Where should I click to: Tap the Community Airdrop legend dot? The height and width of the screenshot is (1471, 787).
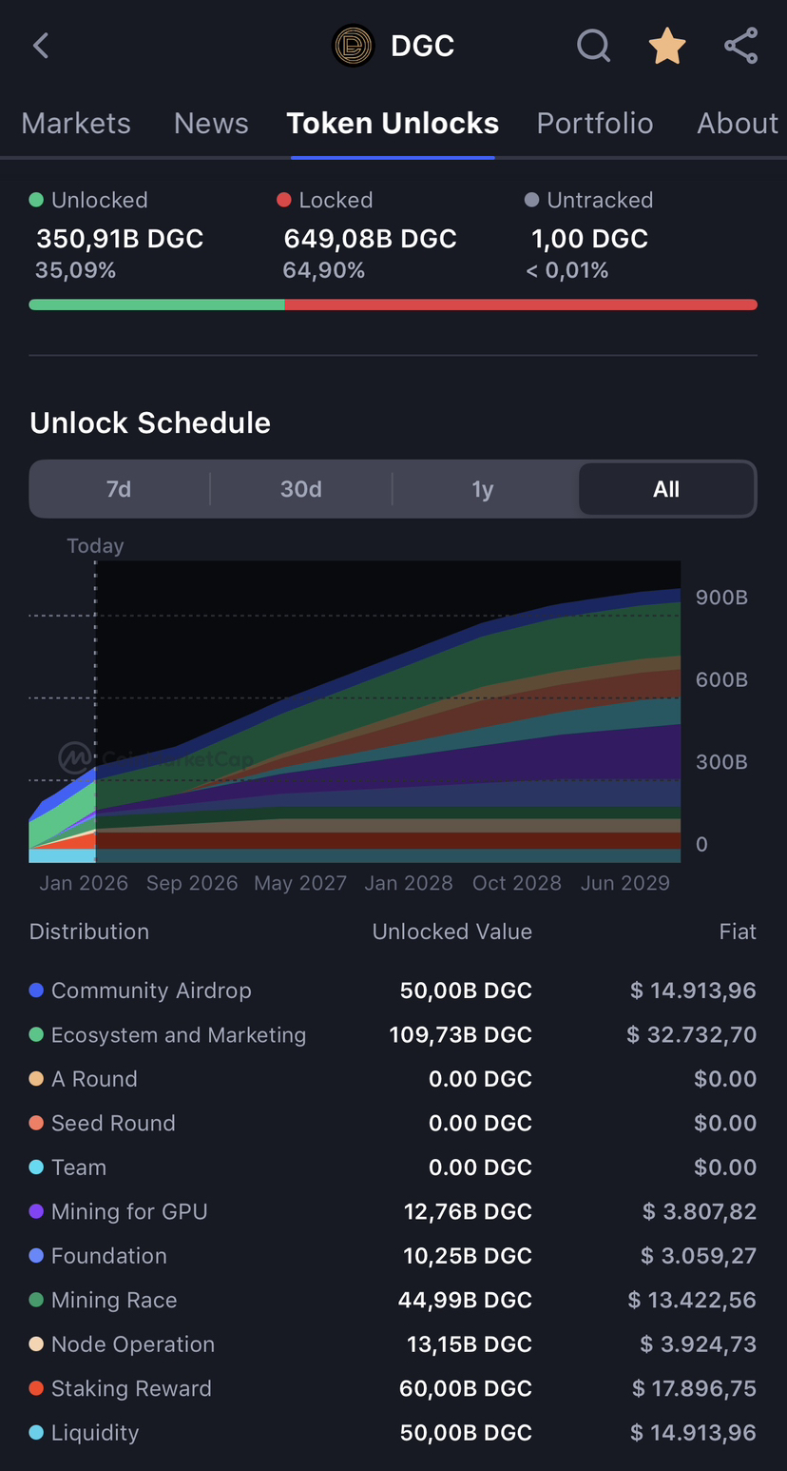coord(36,990)
